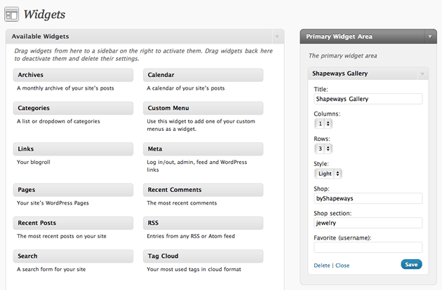Save the Shapeways Gallery widget

pyautogui.click(x=411, y=264)
